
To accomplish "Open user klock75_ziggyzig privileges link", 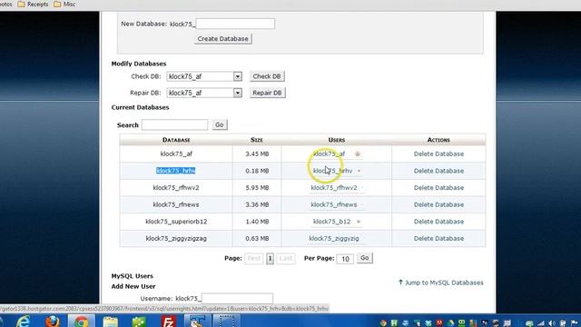I will pos(334,238).
